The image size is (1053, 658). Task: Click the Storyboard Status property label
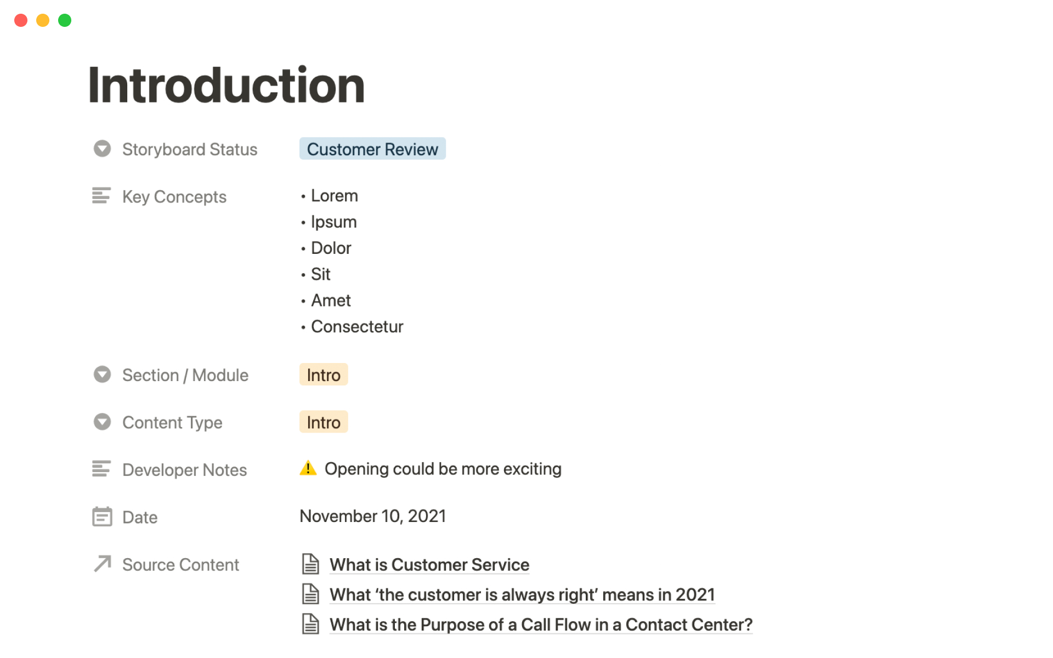(189, 149)
